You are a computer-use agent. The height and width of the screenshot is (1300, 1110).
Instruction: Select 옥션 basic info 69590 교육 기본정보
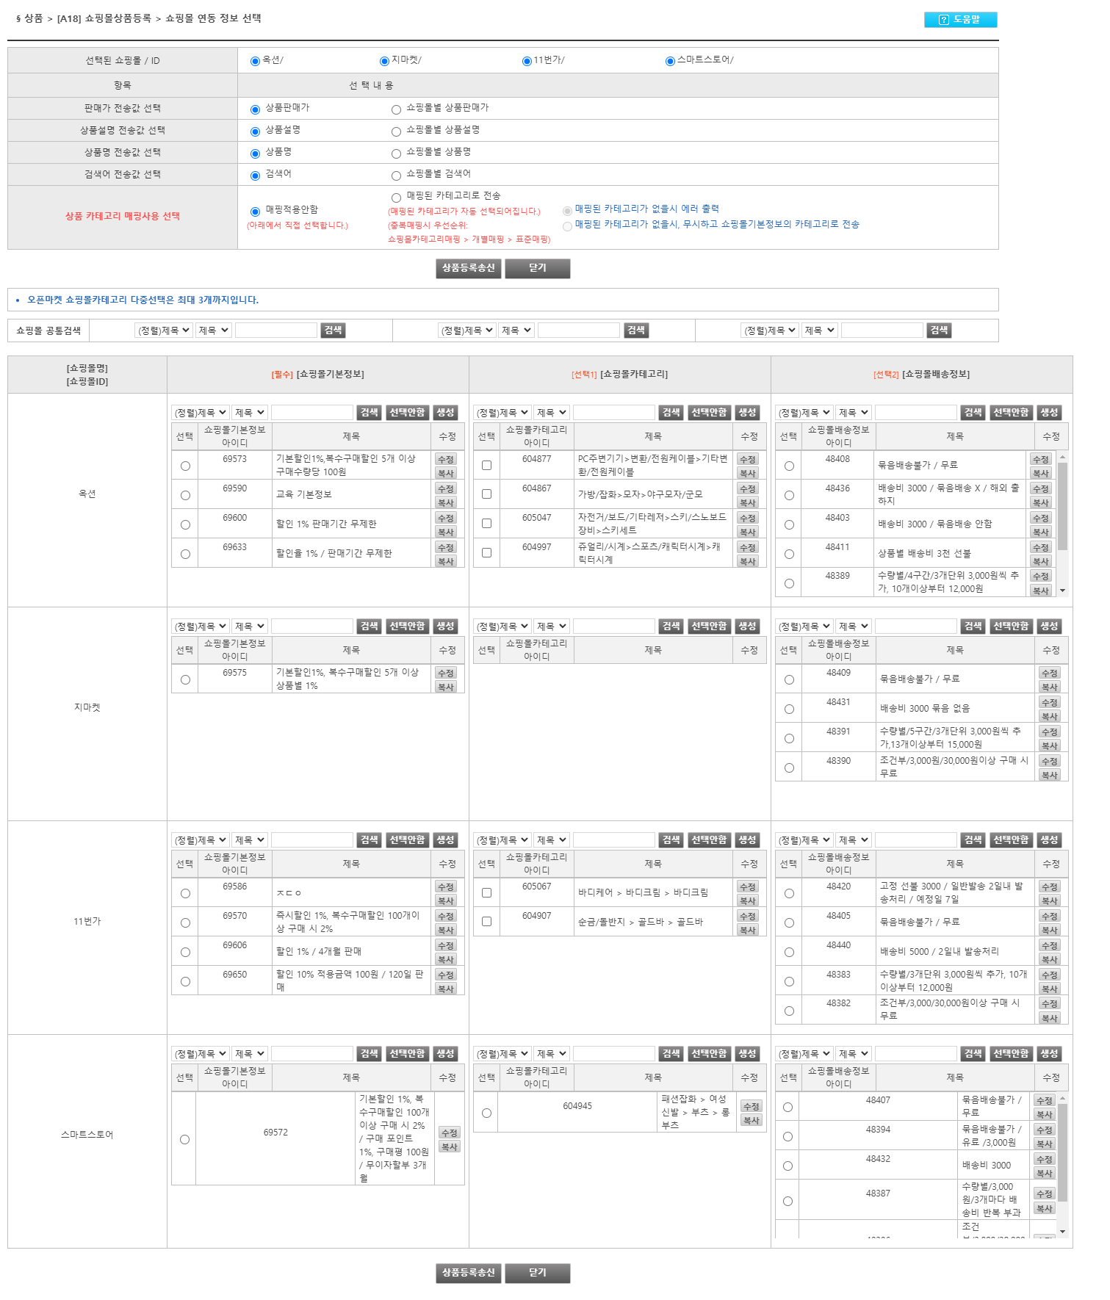click(x=185, y=495)
